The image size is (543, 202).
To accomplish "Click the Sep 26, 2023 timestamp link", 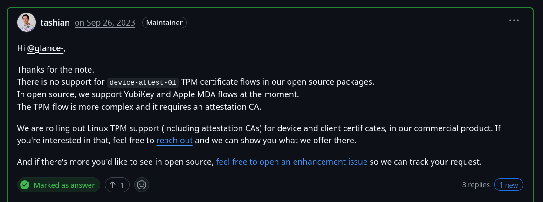I will pos(105,22).
